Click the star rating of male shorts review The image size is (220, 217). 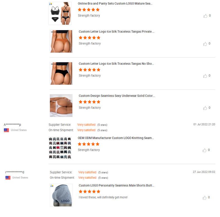[89, 191]
